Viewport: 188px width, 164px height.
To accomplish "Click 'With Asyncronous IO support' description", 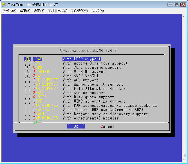I will pos(93,84).
